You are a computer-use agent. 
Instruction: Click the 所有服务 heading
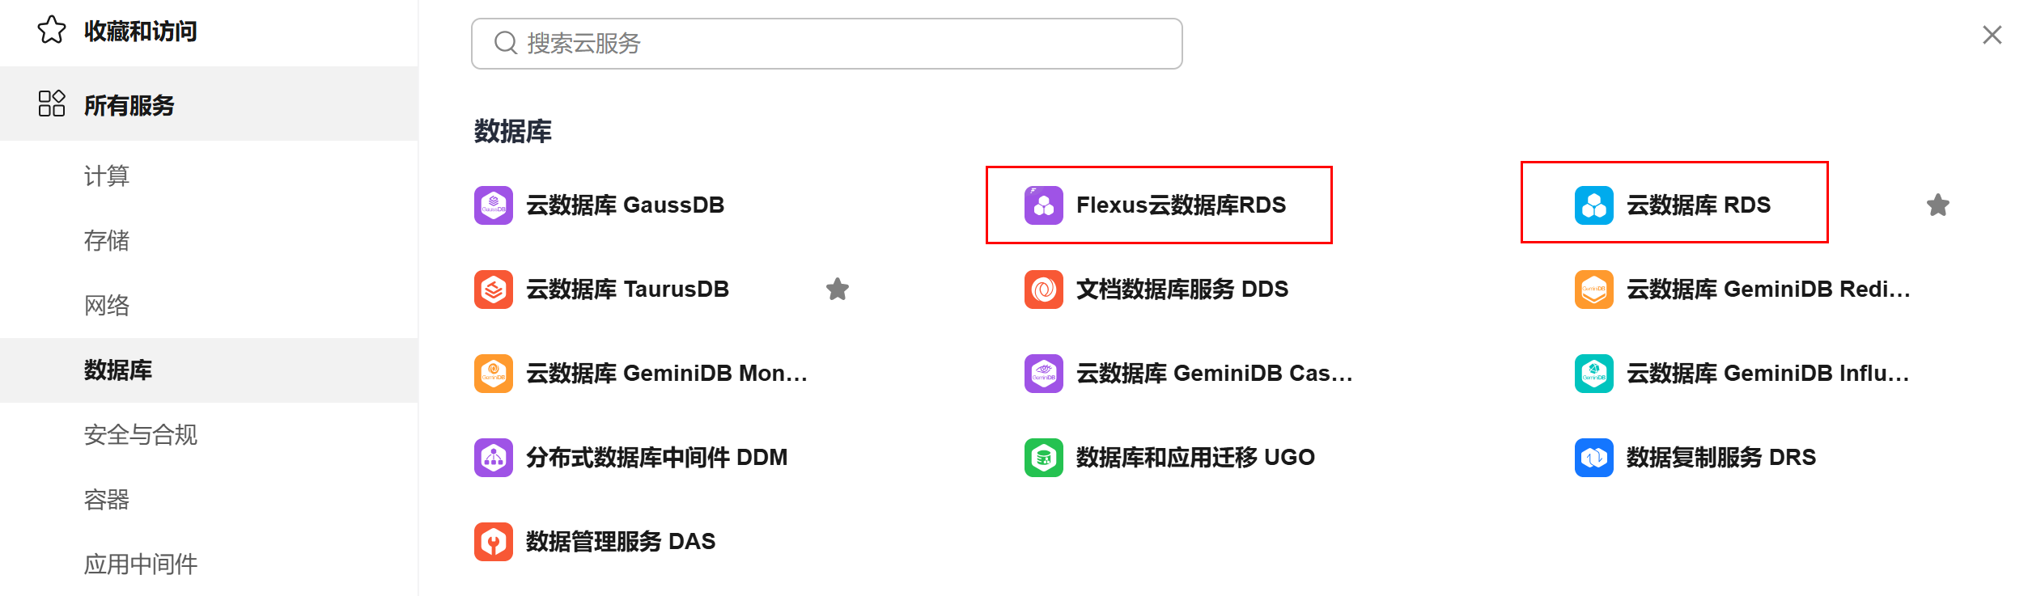click(129, 105)
